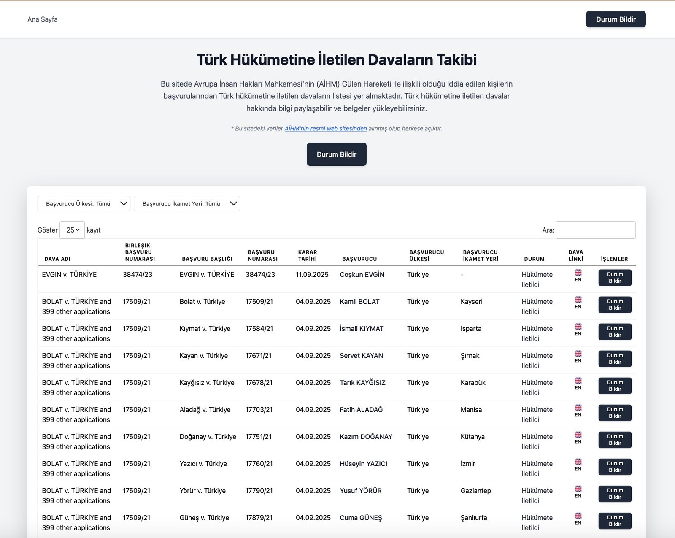Open the Başvurucu İkamet Yeri filter dropdown
This screenshot has height=538, width=675.
pyautogui.click(x=186, y=204)
